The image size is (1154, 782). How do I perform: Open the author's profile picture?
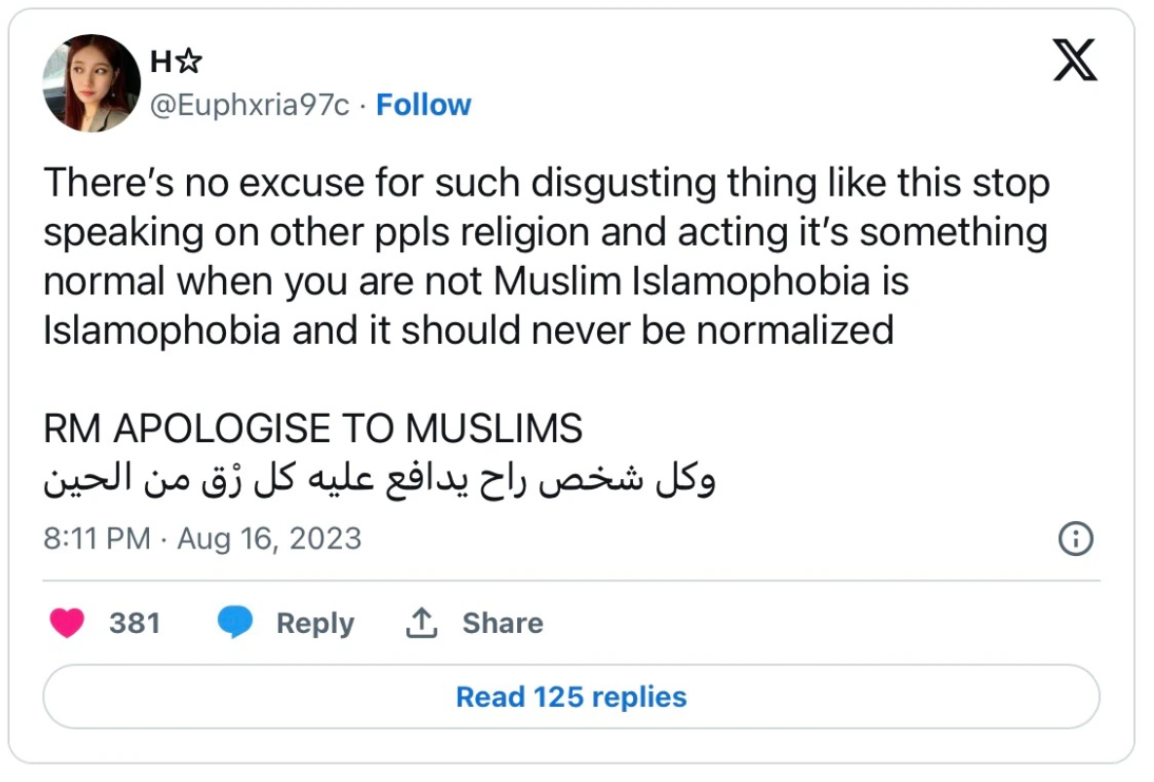coord(92,83)
